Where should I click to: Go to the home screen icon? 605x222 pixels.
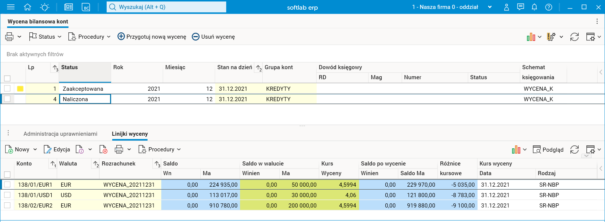click(x=27, y=7)
